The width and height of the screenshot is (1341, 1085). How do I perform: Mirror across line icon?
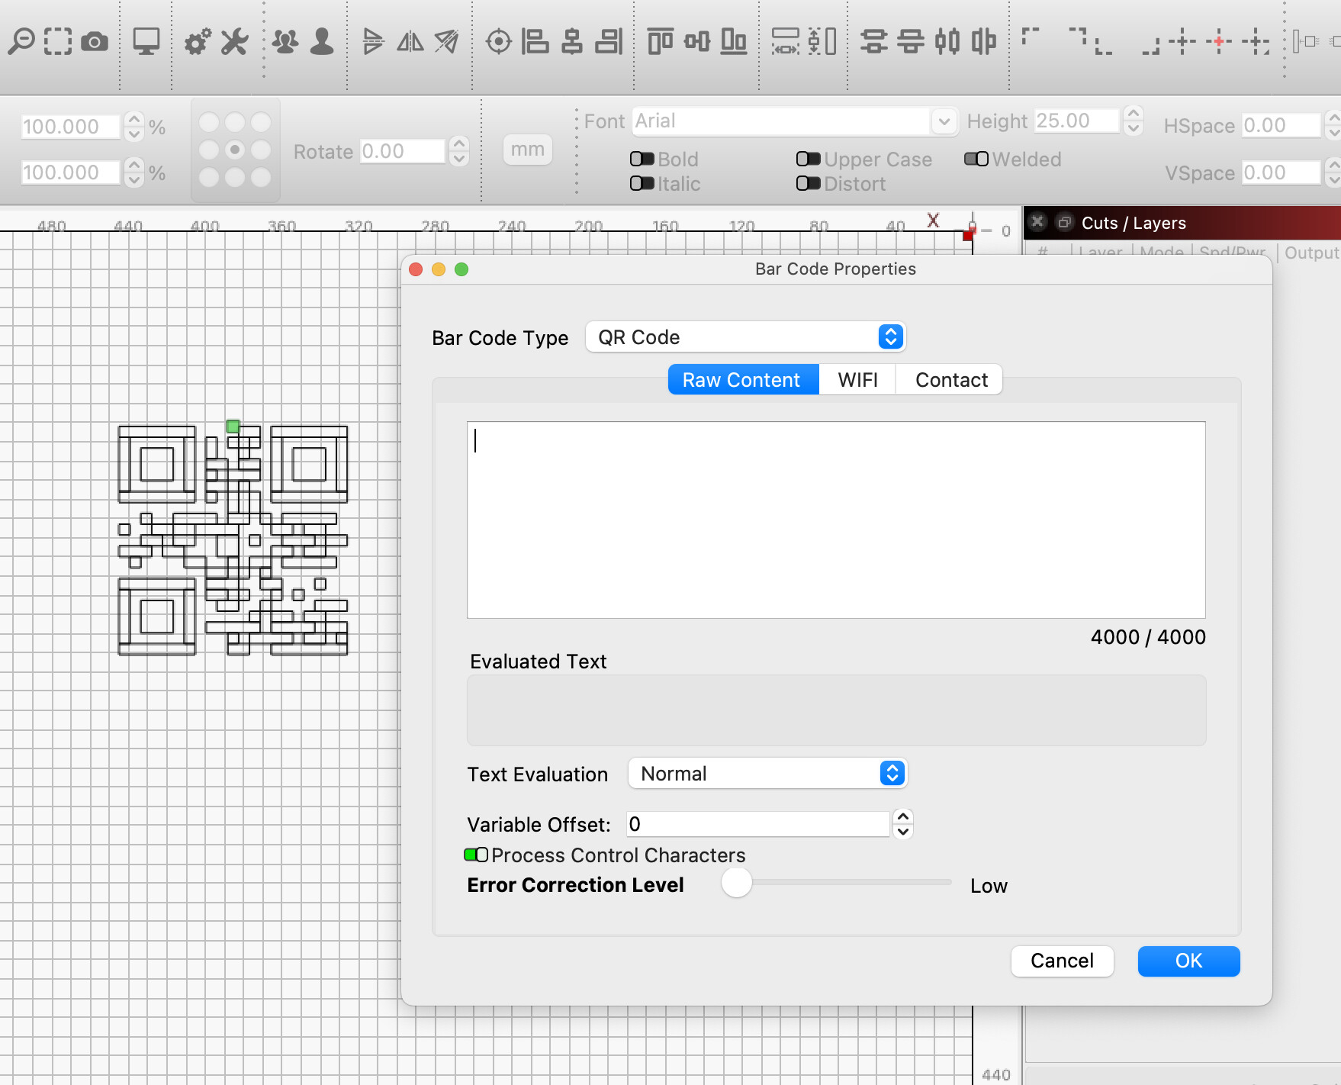(x=447, y=41)
